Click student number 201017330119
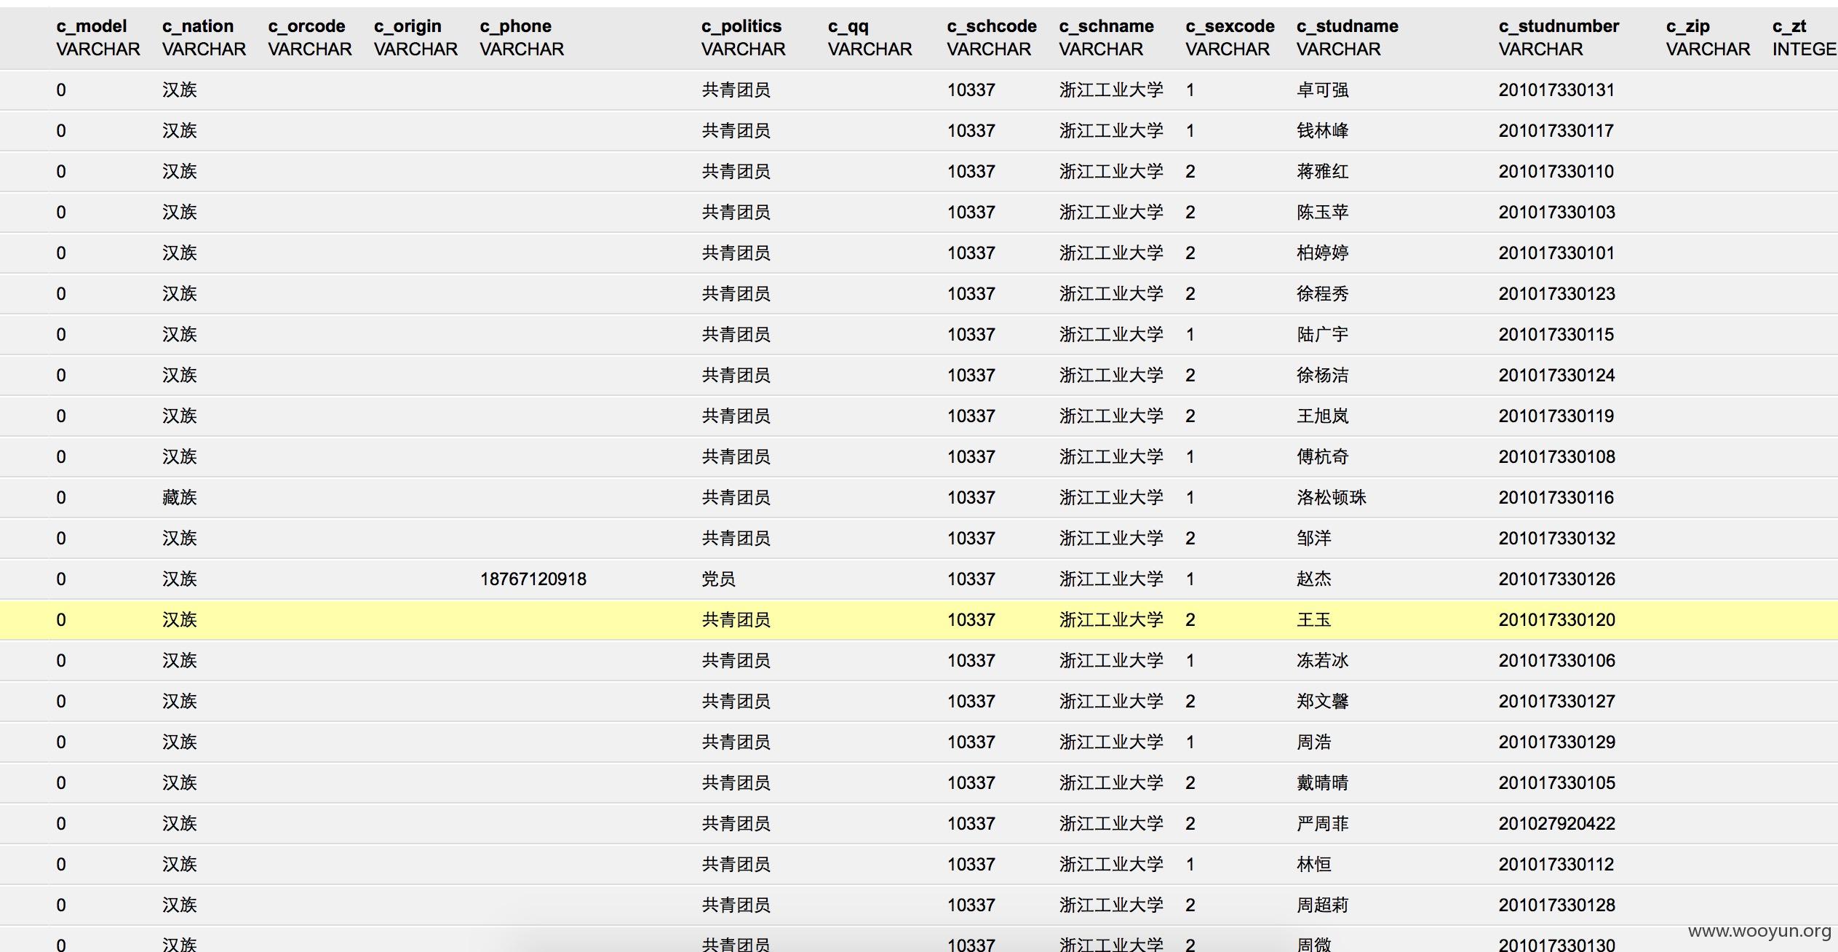Image resolution: width=1838 pixels, height=952 pixels. click(1556, 416)
